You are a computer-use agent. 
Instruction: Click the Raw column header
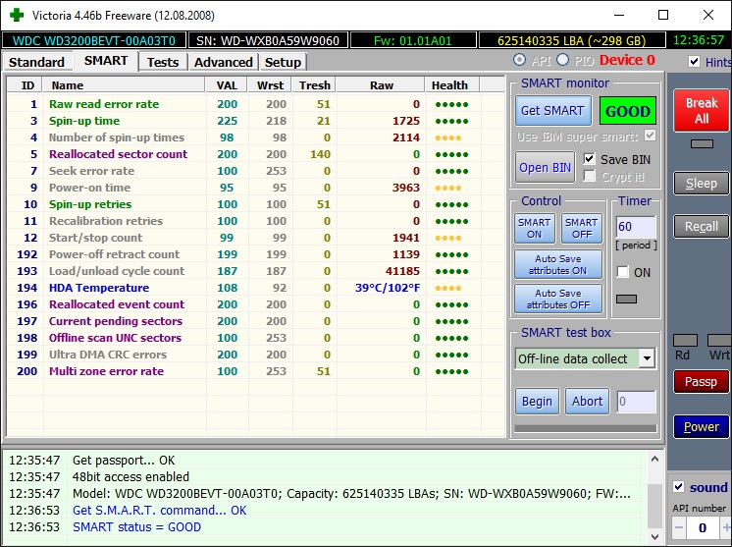(381, 85)
